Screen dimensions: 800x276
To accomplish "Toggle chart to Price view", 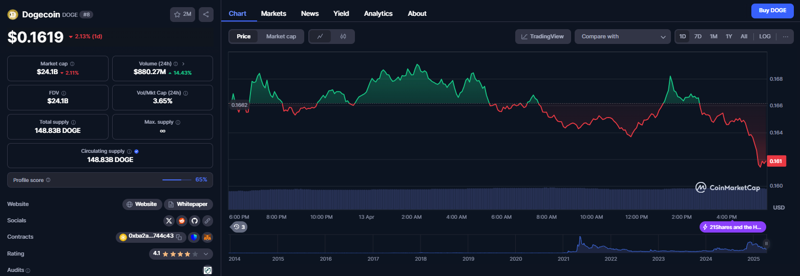I will point(244,36).
